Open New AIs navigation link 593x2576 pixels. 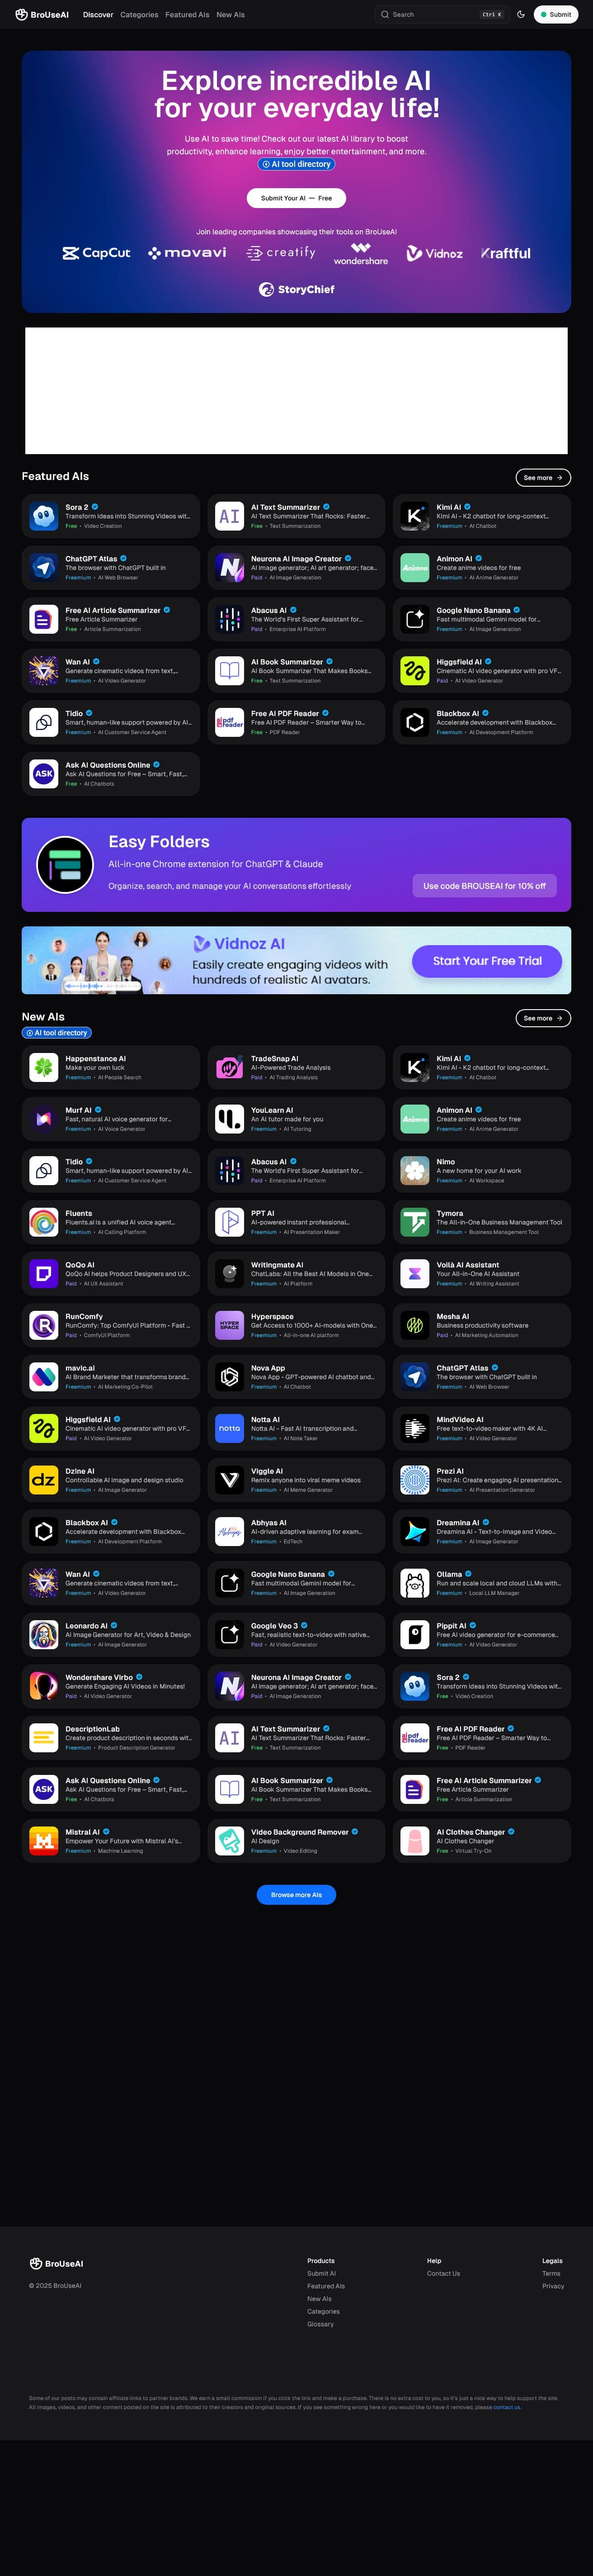(230, 15)
